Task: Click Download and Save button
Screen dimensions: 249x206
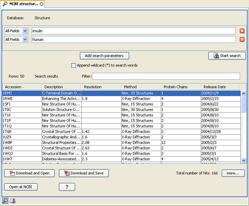Action: [84, 173]
